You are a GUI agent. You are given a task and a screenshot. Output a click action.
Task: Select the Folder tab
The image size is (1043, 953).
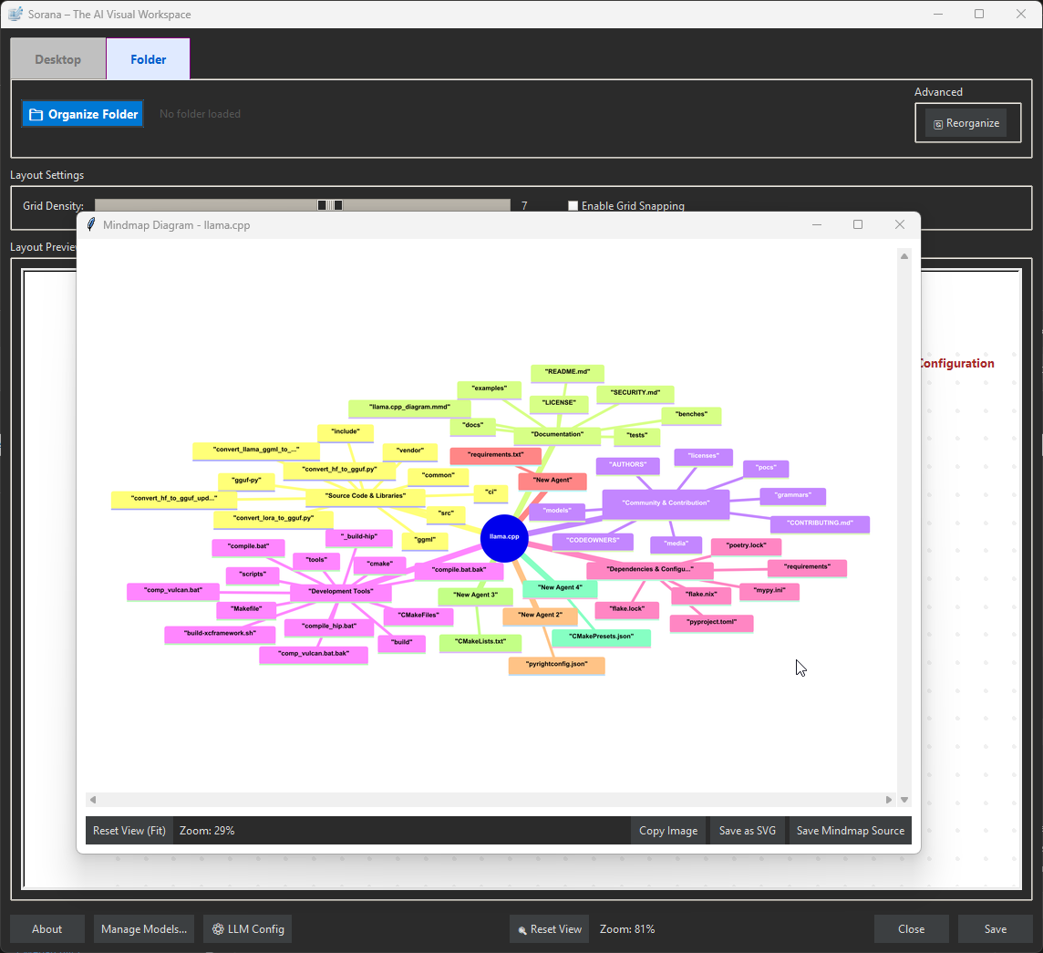click(148, 58)
